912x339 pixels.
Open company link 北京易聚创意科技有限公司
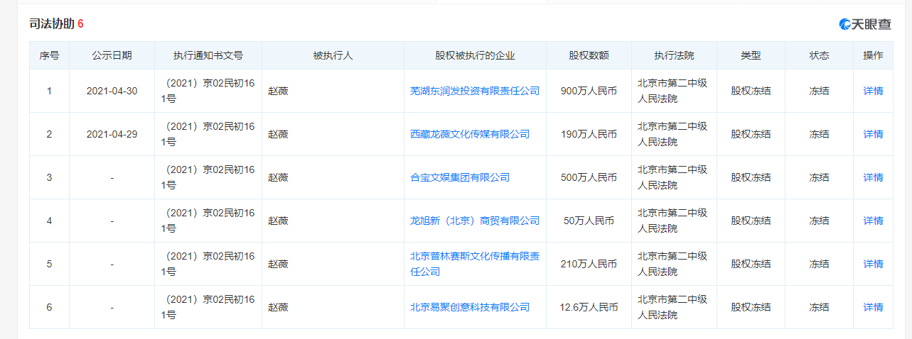click(470, 307)
